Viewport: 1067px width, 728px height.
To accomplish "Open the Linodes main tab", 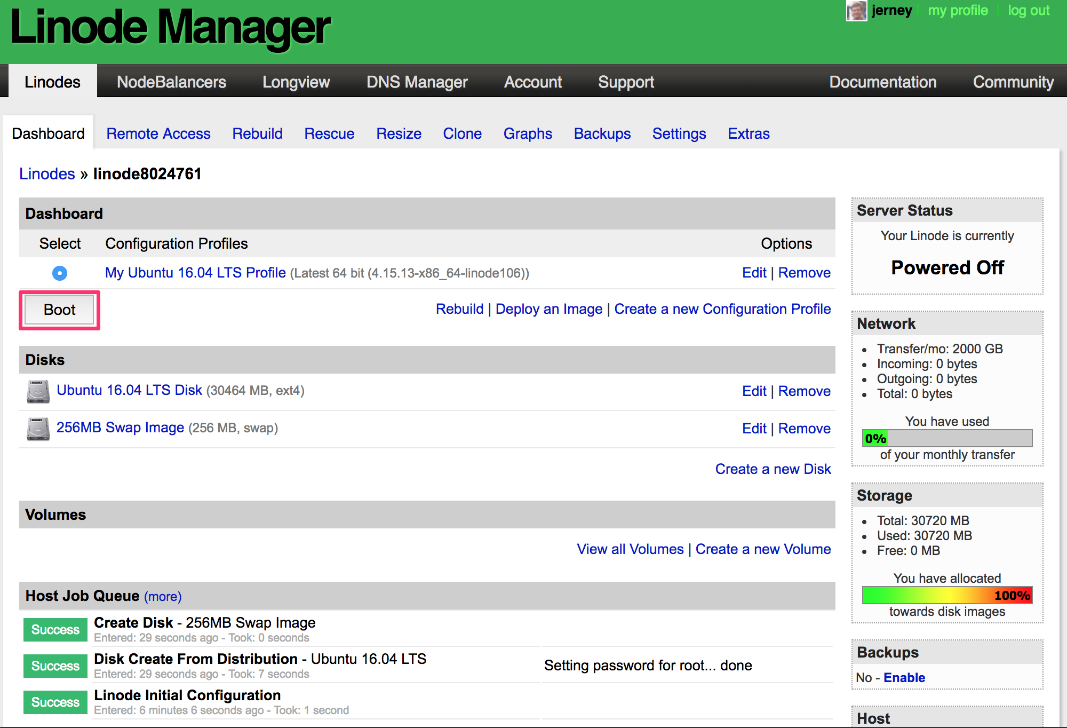I will pyautogui.click(x=52, y=82).
